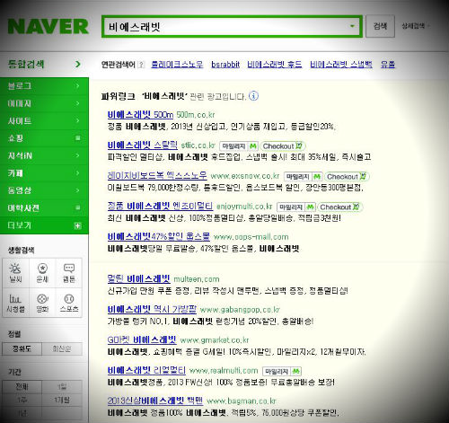Click Checkout badge on the enjoymulti.co.kr ad
The image size is (449, 423).
tap(340, 207)
